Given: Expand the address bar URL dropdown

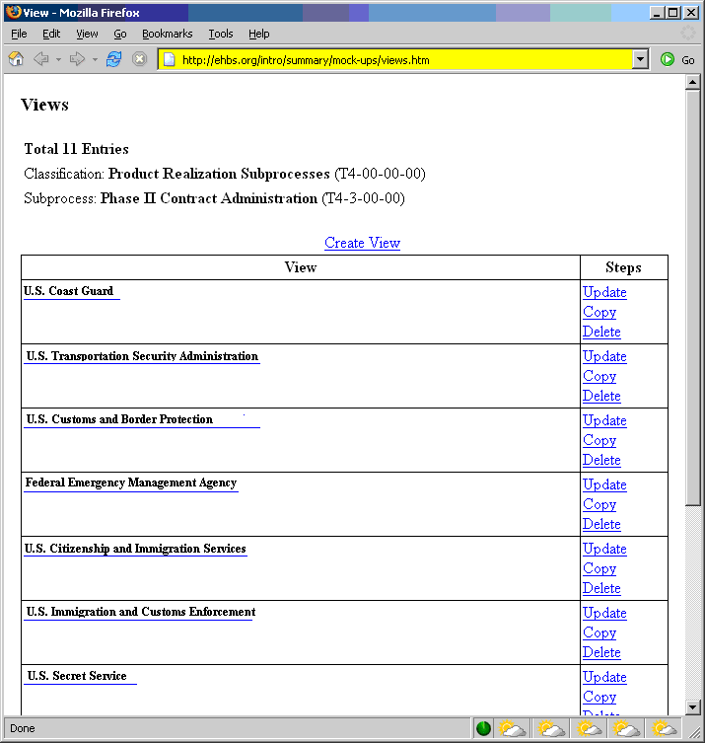Looking at the screenshot, I should point(640,60).
